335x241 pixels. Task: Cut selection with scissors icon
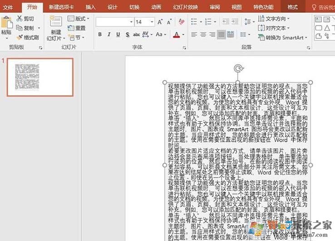click(x=20, y=19)
